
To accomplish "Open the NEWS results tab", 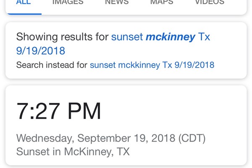I will coord(117,2).
